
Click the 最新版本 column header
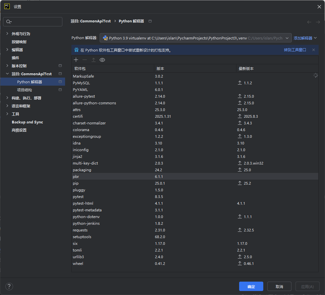[277, 69]
